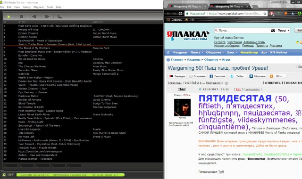
Task: Click the browser address bar URL
Action: coord(235,14)
